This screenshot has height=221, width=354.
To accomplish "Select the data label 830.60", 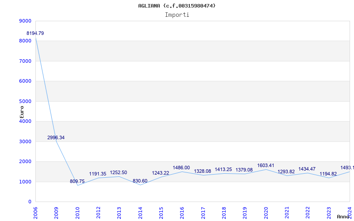I will click(140, 181).
